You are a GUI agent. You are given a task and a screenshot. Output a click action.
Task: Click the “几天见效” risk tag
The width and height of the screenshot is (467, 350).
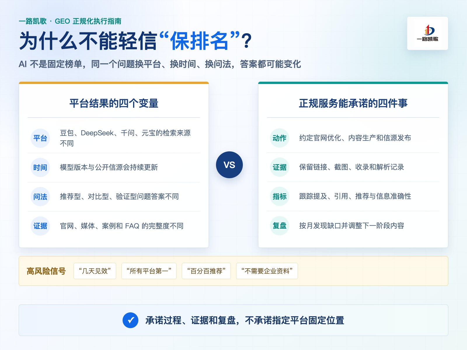pos(95,271)
